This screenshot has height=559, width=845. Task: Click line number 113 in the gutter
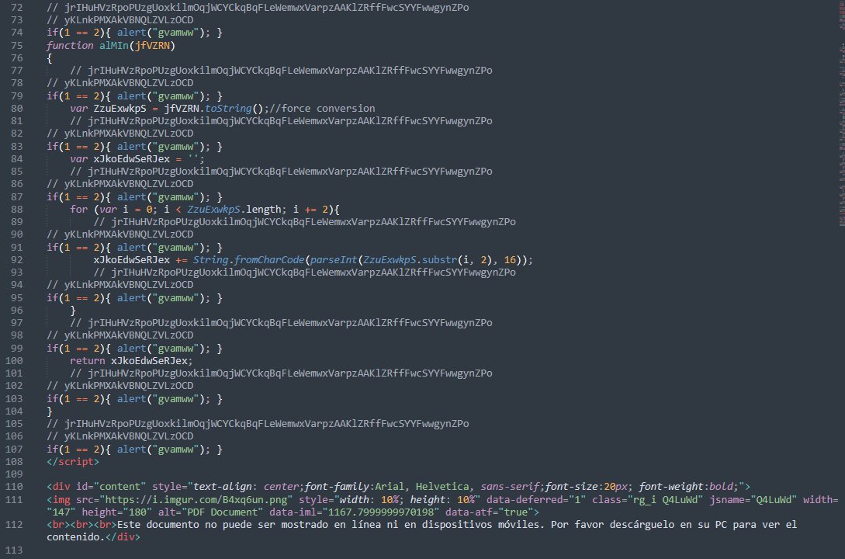tap(14, 550)
